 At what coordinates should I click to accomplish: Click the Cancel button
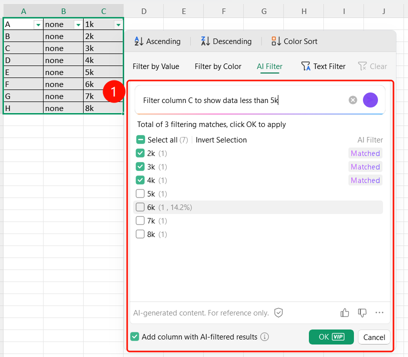(374, 337)
